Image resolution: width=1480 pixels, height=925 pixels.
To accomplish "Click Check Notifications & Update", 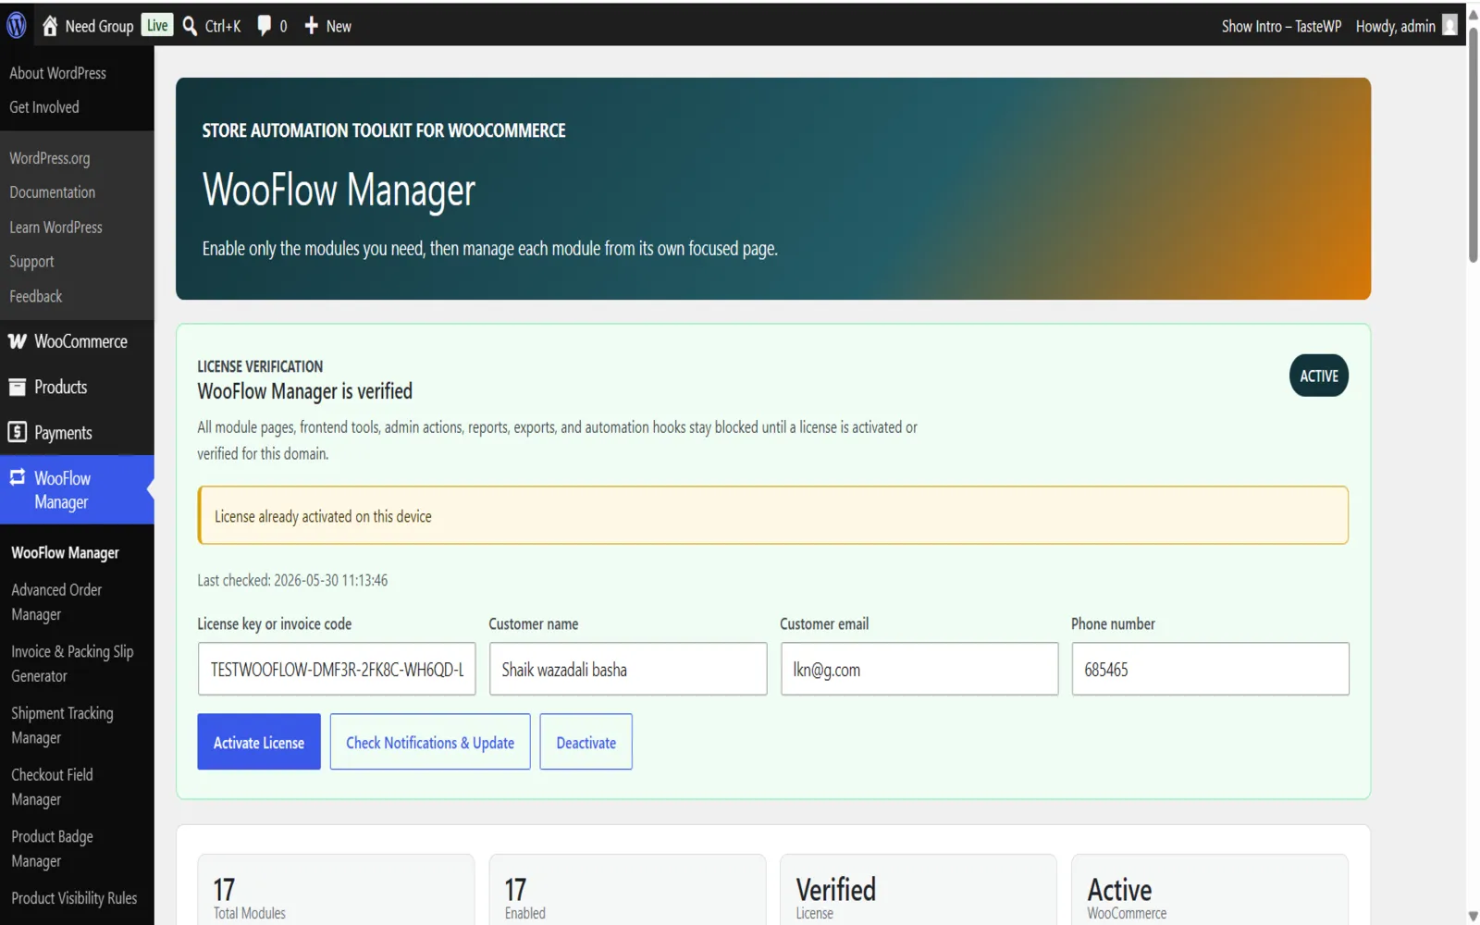I will coord(430,742).
